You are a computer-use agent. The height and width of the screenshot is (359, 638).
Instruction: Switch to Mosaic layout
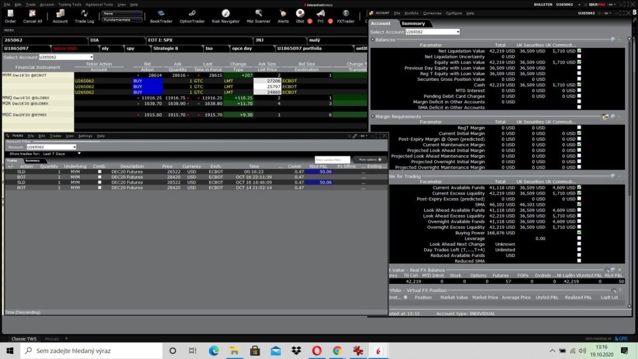[52, 339]
